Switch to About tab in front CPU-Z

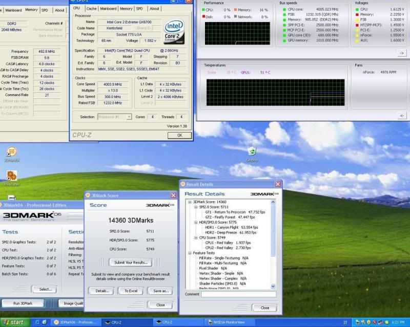154,9
